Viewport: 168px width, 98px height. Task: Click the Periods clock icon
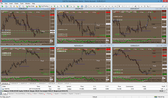(82, 6)
